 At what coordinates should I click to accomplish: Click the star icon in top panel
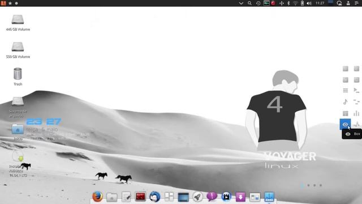[10, 3]
